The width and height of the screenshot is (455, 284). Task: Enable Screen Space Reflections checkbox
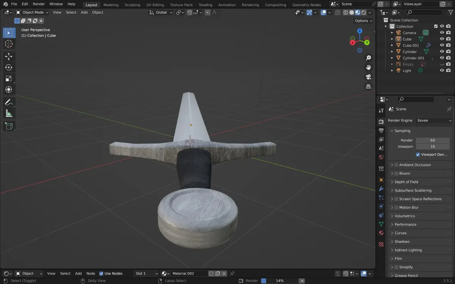[x=396, y=199]
